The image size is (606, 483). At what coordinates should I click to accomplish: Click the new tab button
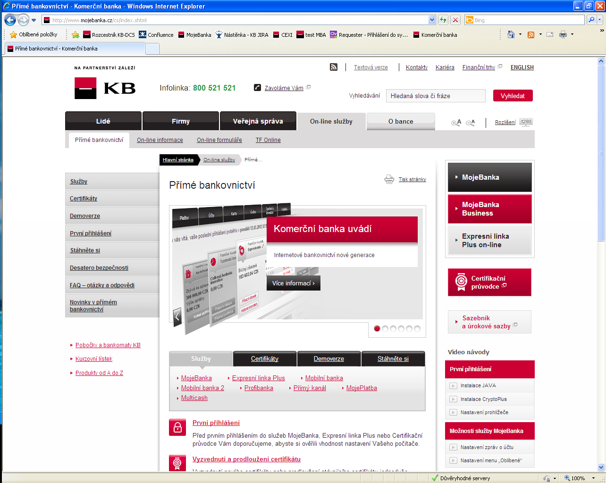click(152, 49)
